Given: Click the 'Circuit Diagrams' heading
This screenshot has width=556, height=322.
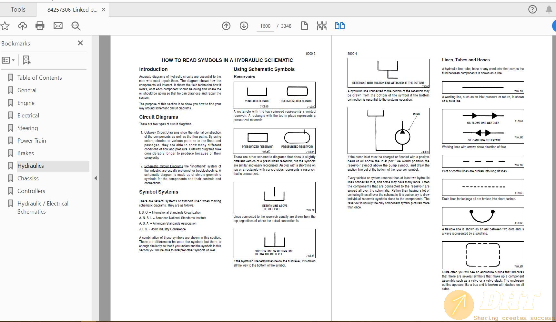Looking at the screenshot, I should (x=158, y=117).
